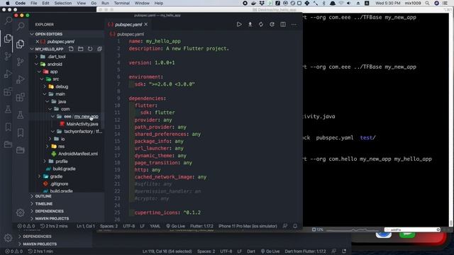Image resolution: width=454 pixels, height=255 pixels.
Task: Expand the profile folder
Action: [45, 161]
